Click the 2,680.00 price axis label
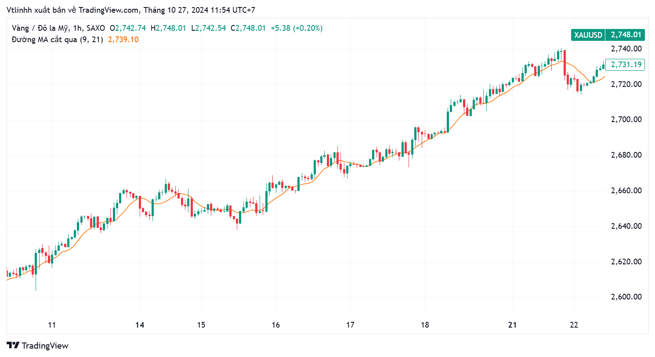 (626, 155)
